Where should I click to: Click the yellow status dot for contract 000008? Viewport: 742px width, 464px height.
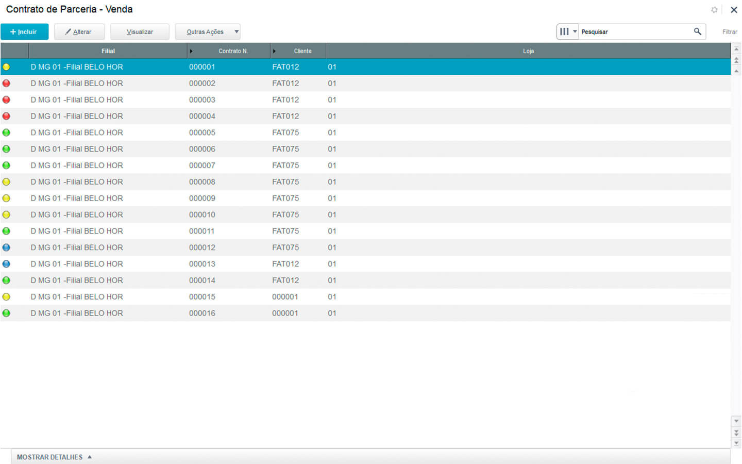click(6, 182)
